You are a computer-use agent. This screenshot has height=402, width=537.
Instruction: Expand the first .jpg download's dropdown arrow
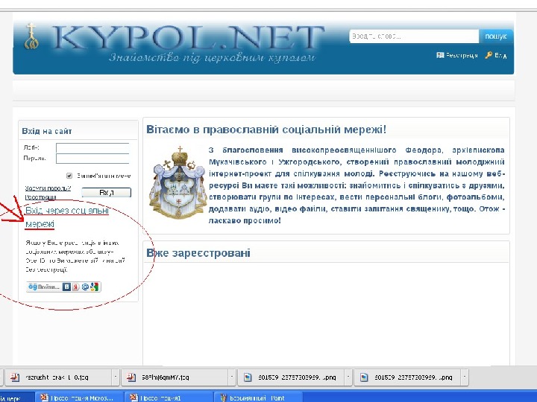pyautogui.click(x=116, y=377)
